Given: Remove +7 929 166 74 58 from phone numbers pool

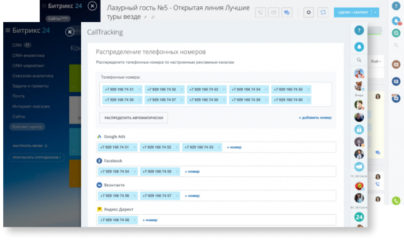Looking at the screenshot, I should 224,100.
